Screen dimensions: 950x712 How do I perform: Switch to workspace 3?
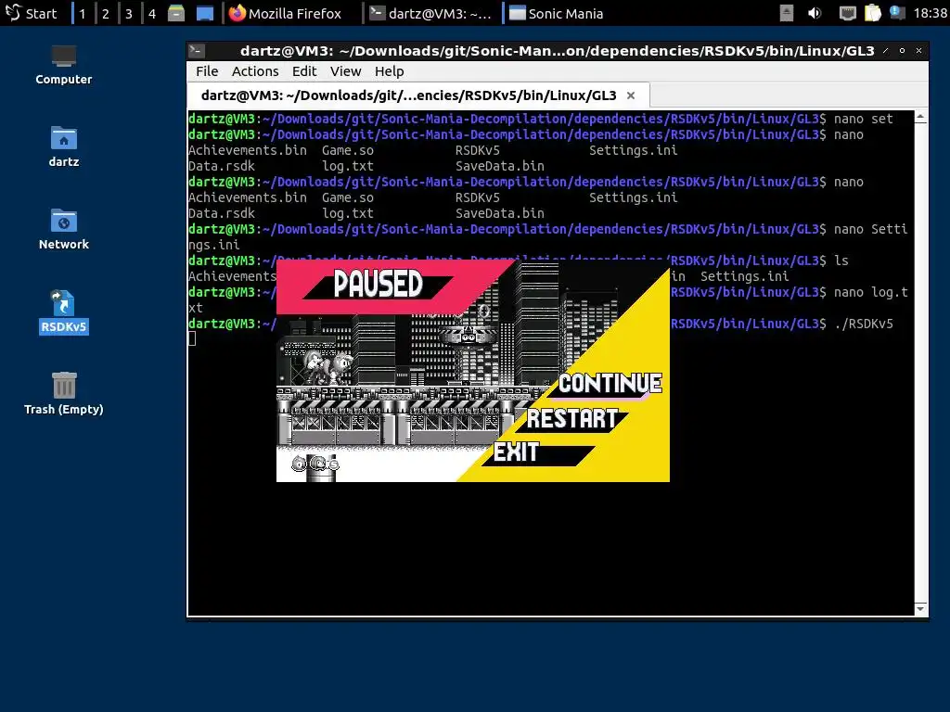[128, 13]
